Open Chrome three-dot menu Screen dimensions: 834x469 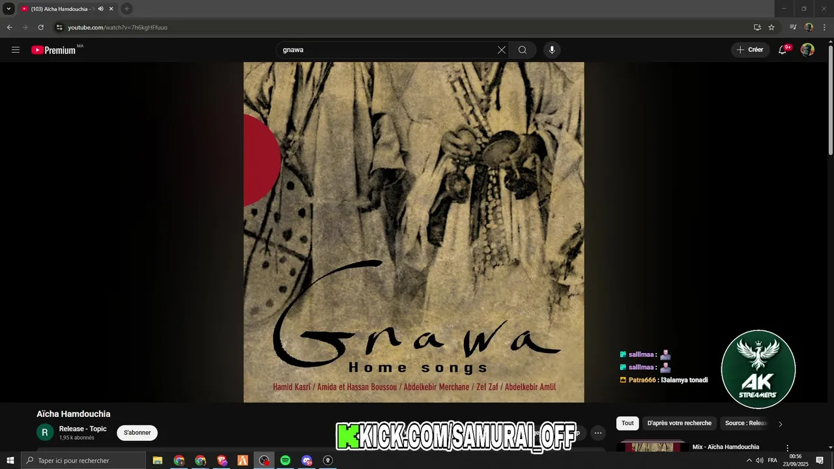point(824,27)
